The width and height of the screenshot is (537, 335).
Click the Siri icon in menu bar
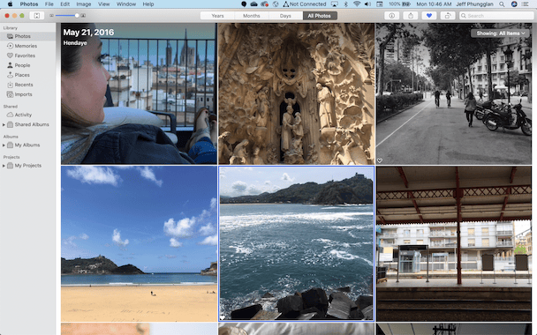click(514, 4)
